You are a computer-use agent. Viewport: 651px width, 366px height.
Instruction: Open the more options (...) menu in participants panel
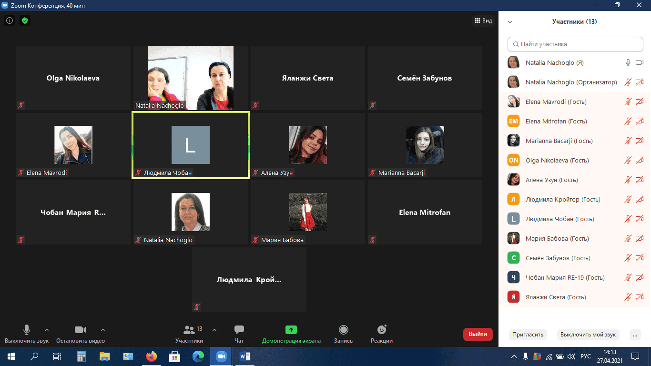point(635,335)
